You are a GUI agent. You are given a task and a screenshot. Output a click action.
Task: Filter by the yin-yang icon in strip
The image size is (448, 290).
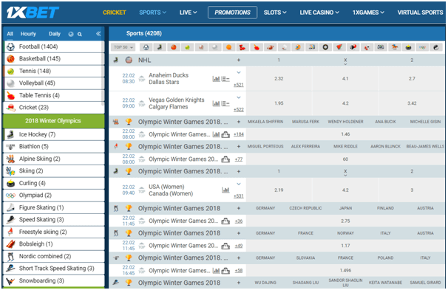tap(436, 47)
